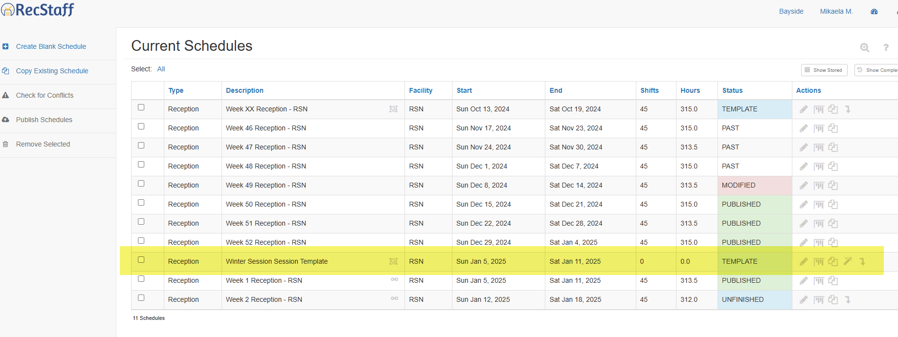Click the UNFINISHED status cell for Week 2
Viewport: 898px width, 337px height.
[x=755, y=300]
